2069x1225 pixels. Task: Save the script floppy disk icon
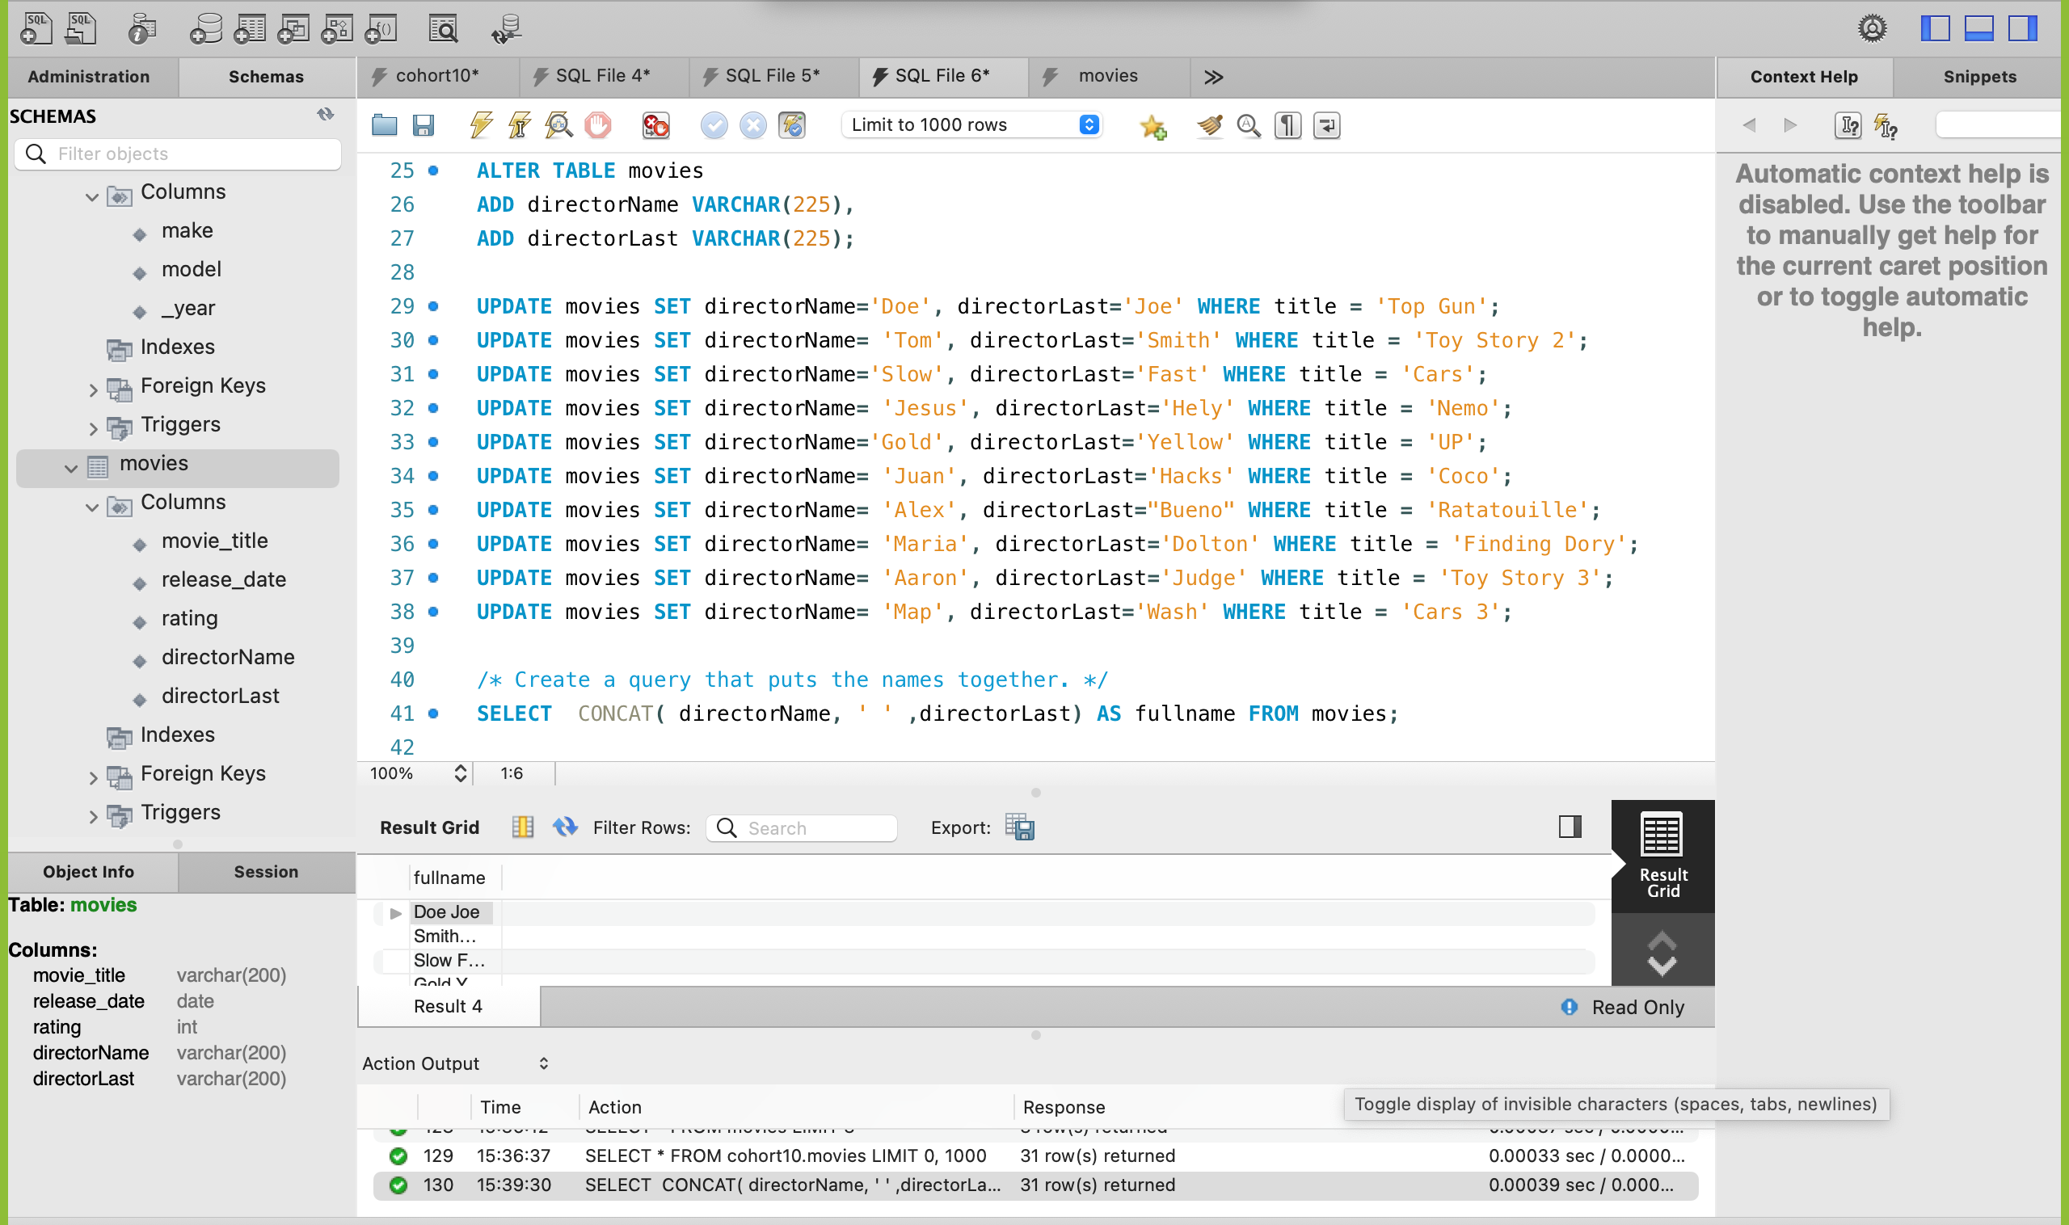(423, 125)
